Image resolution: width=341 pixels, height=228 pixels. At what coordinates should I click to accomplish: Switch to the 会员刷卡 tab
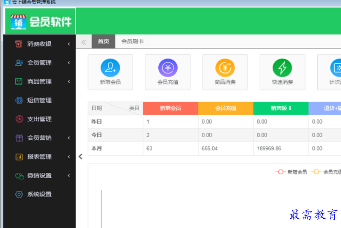point(132,41)
